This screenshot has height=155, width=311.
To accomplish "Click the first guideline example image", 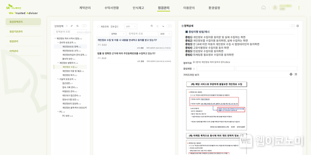I will (x=217, y=110).
